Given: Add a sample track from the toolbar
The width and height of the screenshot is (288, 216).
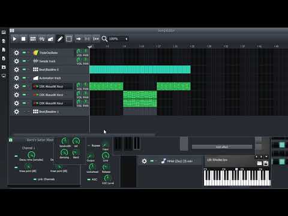Looking at the screenshot, I should pyautogui.click(x=42, y=39).
